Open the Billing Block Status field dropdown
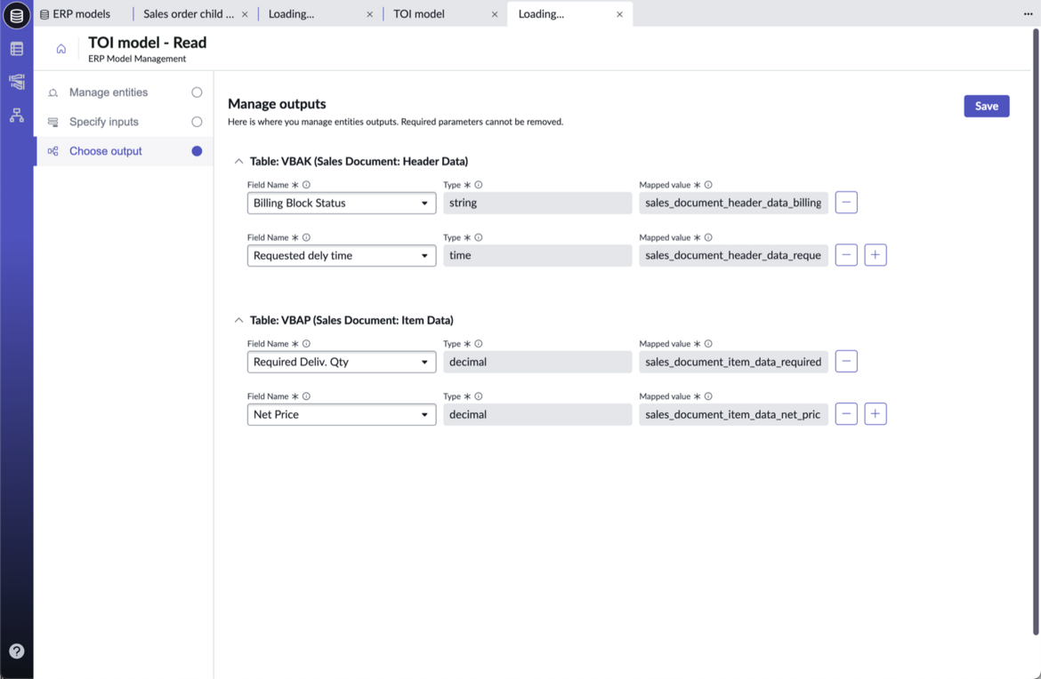This screenshot has height=679, width=1041. [342, 203]
